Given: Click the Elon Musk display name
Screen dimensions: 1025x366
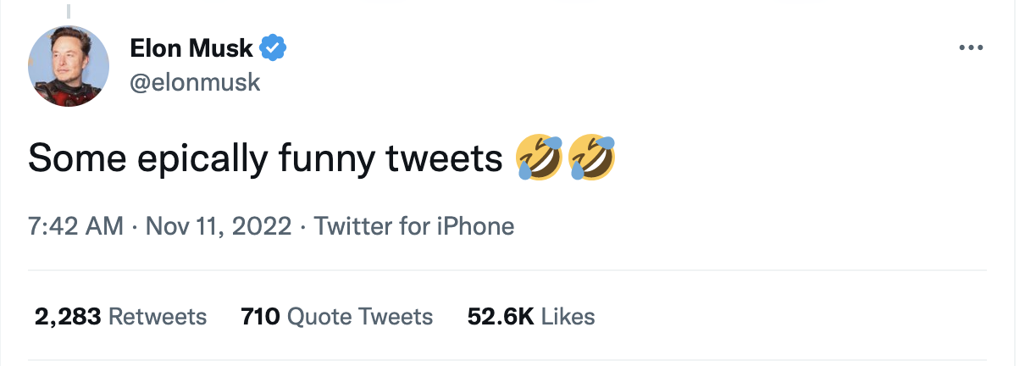Looking at the screenshot, I should [x=191, y=49].
